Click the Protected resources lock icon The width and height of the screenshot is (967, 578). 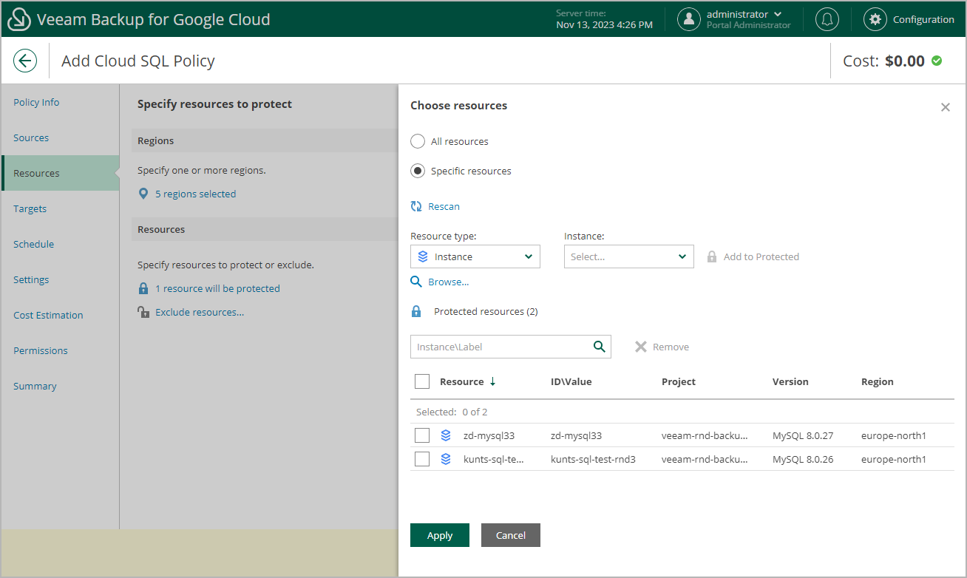416,311
